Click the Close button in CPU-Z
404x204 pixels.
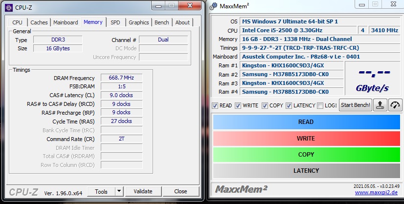click(180, 191)
